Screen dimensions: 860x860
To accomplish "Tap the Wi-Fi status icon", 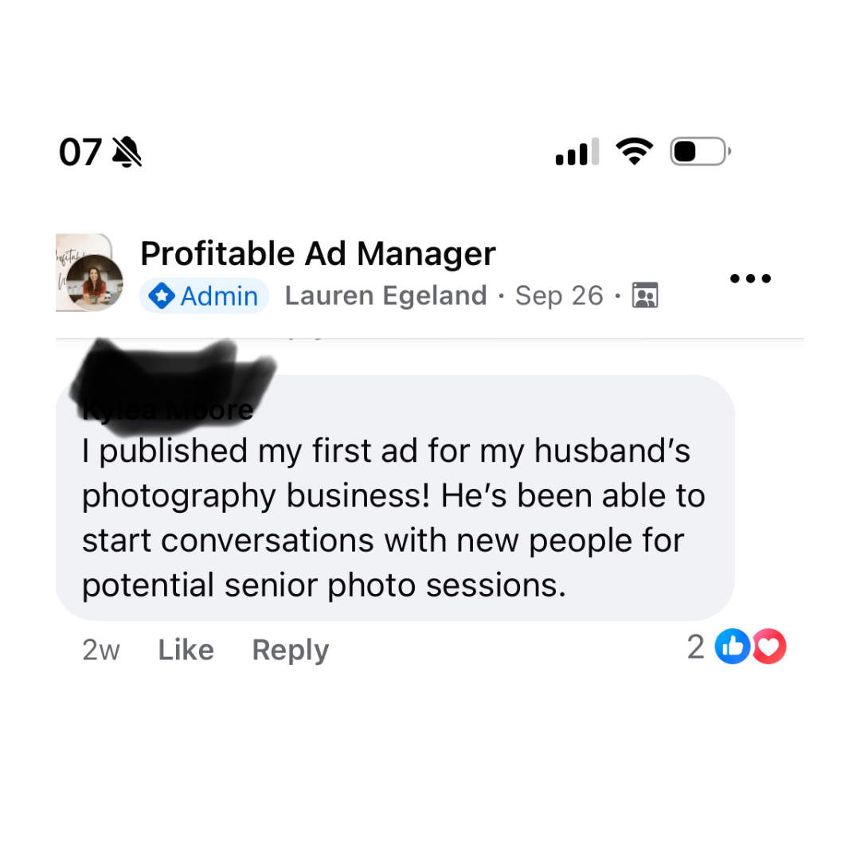I will (634, 150).
